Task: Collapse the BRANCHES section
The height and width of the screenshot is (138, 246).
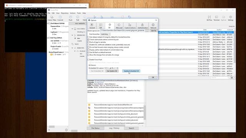Action: pos(72,35)
